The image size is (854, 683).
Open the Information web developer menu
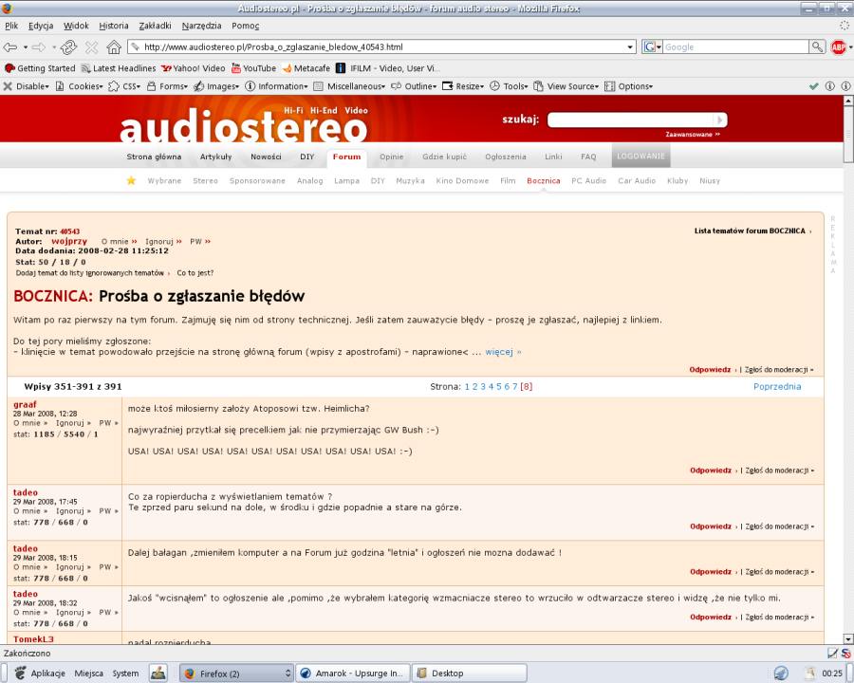point(277,86)
